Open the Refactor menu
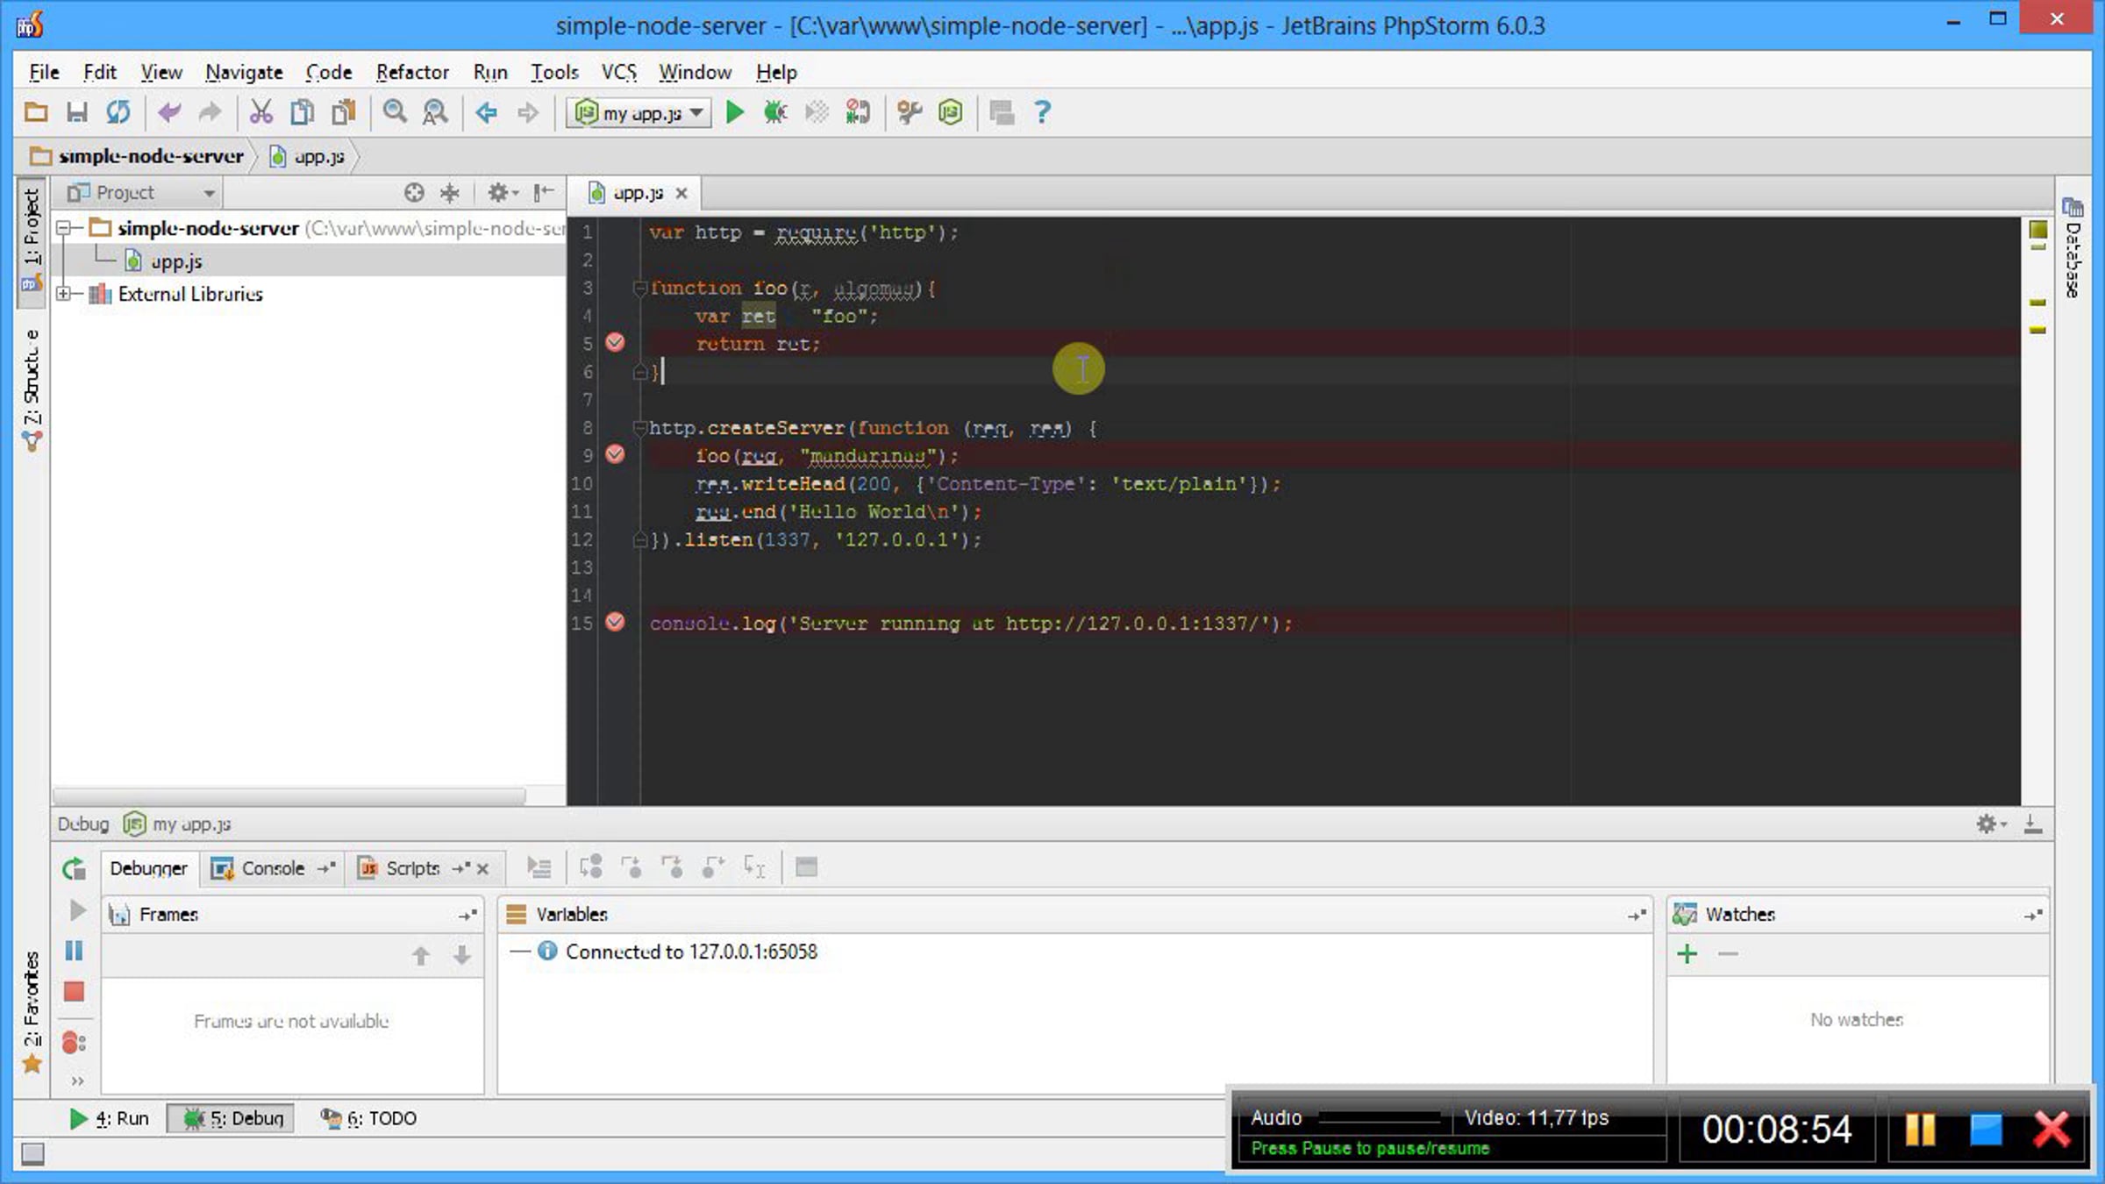 (412, 72)
